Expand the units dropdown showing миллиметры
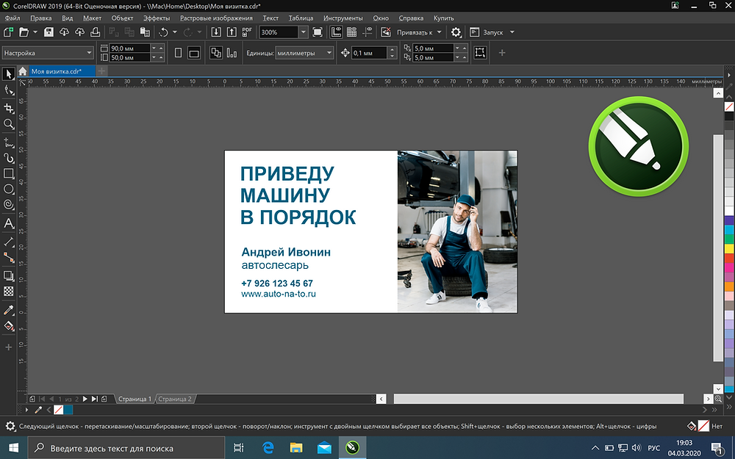The image size is (735, 459). coord(328,53)
